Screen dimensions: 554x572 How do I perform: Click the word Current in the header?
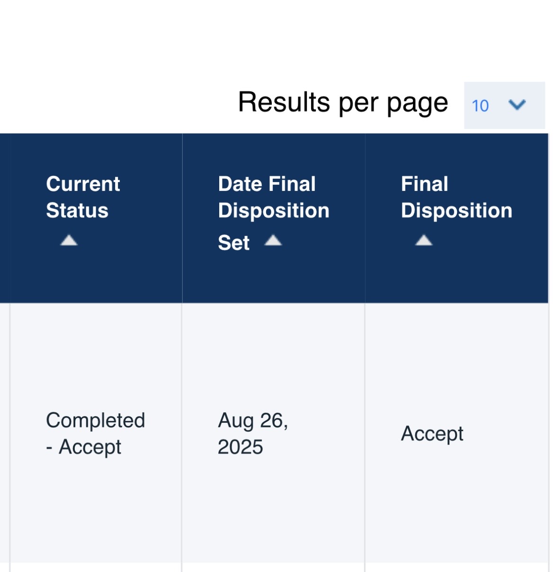[83, 184]
